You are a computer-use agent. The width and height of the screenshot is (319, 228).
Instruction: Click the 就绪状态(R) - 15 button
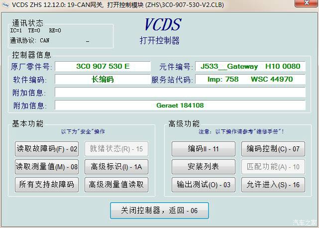click(116, 148)
